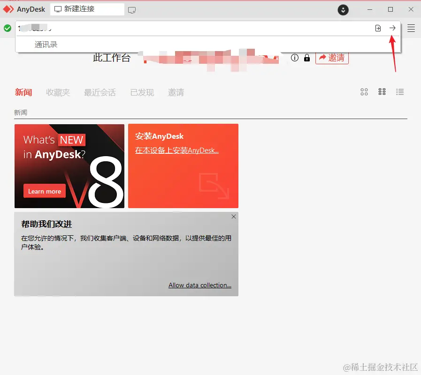Image resolution: width=421 pixels, height=375 pixels.
Task: Open the 收藏夹 tab
Action: [x=58, y=92]
